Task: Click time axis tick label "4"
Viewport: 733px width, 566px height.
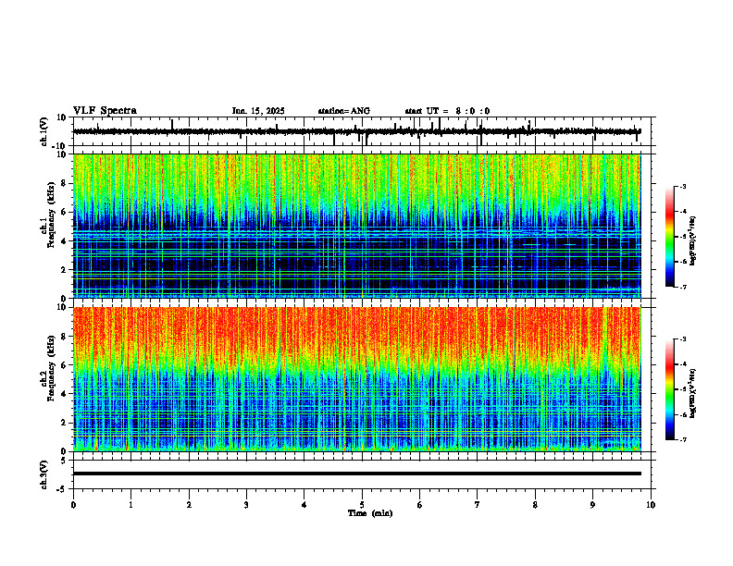Action: coord(304,505)
